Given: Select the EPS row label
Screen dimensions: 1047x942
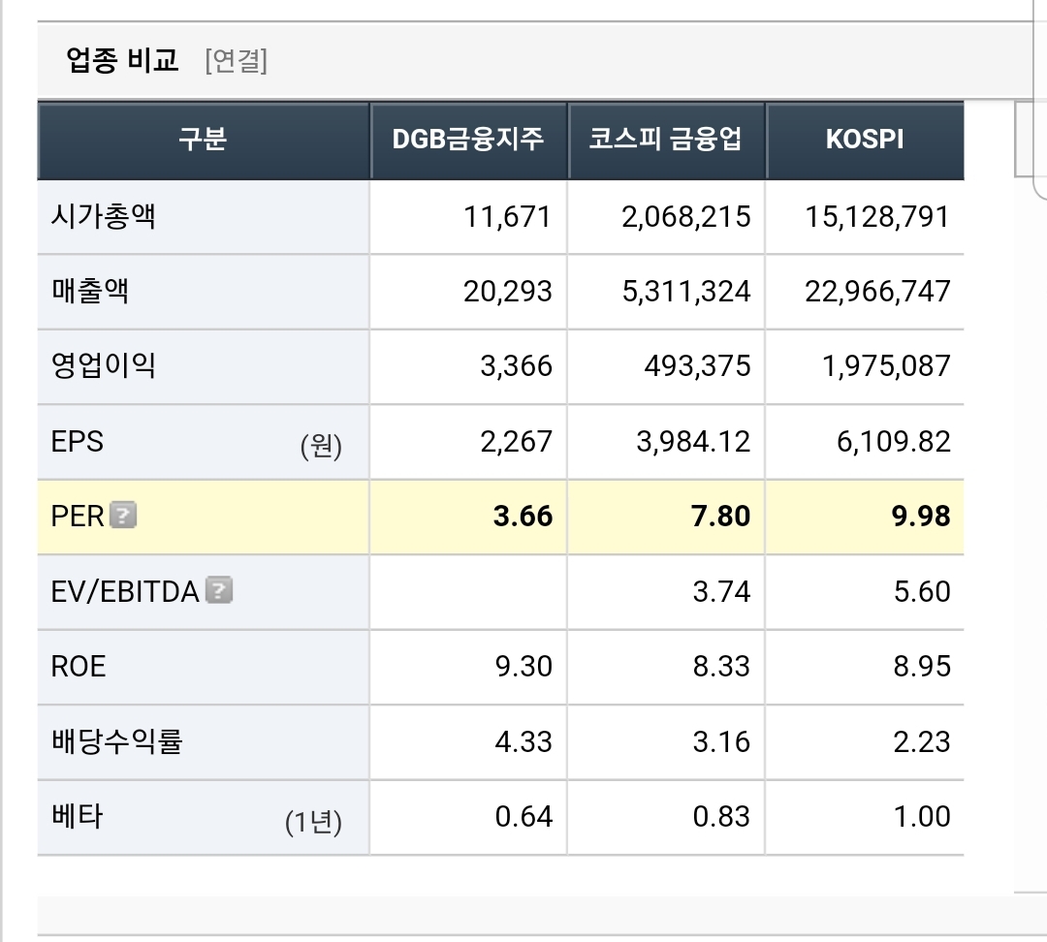Looking at the screenshot, I should point(78,441).
